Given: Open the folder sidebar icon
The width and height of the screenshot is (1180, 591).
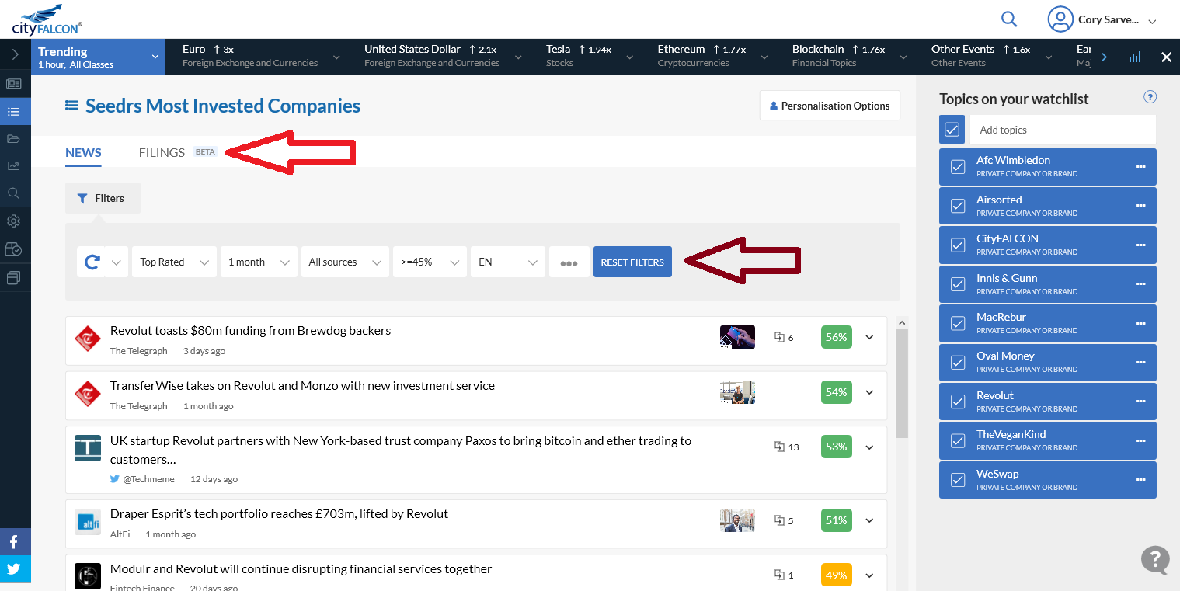Looking at the screenshot, I should pyautogui.click(x=14, y=139).
